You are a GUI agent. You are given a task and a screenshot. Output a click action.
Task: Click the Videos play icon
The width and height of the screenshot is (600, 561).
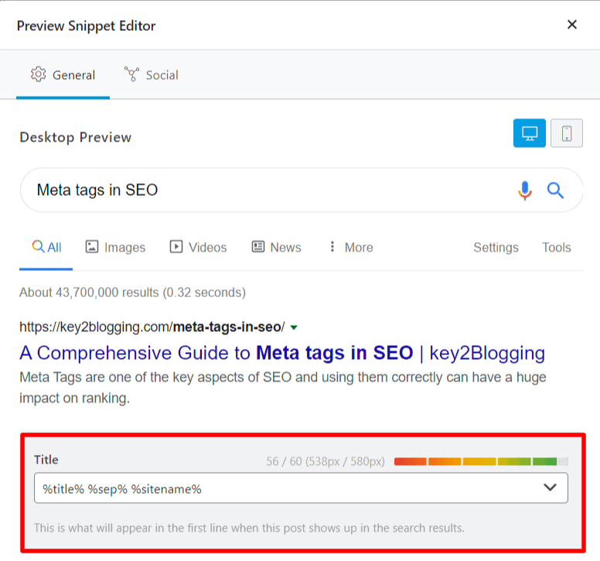point(176,247)
